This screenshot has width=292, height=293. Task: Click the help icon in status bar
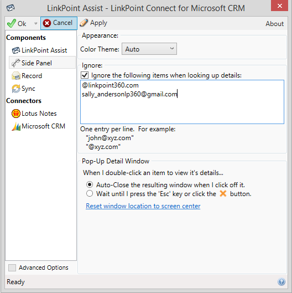click(281, 281)
